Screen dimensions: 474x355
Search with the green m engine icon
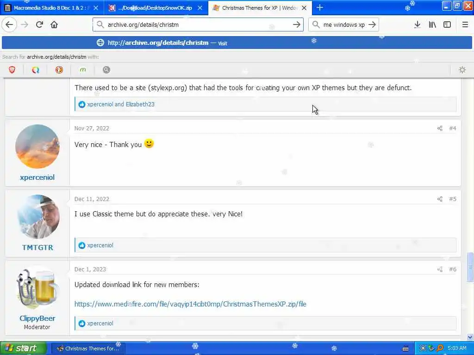pyautogui.click(x=82, y=70)
